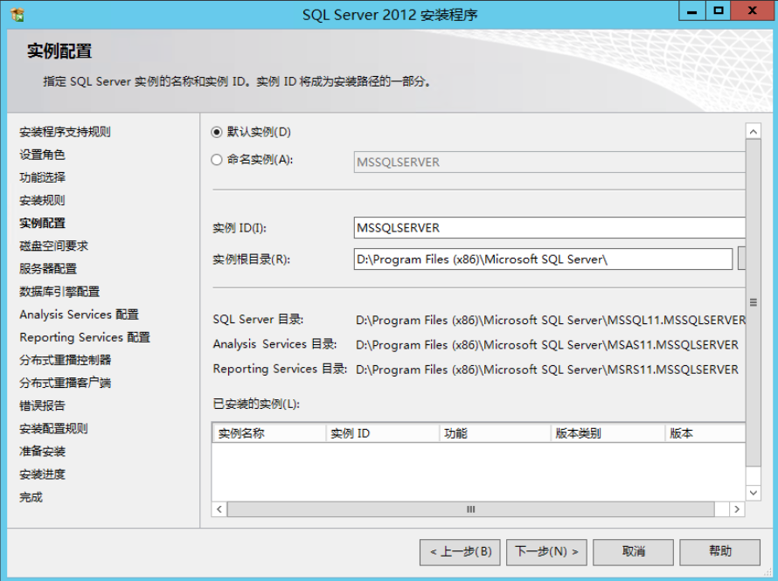Click Reporting Services 目录 path MSRS11.MSSQLSERVER text
The width and height of the screenshot is (778, 581).
pos(547,370)
